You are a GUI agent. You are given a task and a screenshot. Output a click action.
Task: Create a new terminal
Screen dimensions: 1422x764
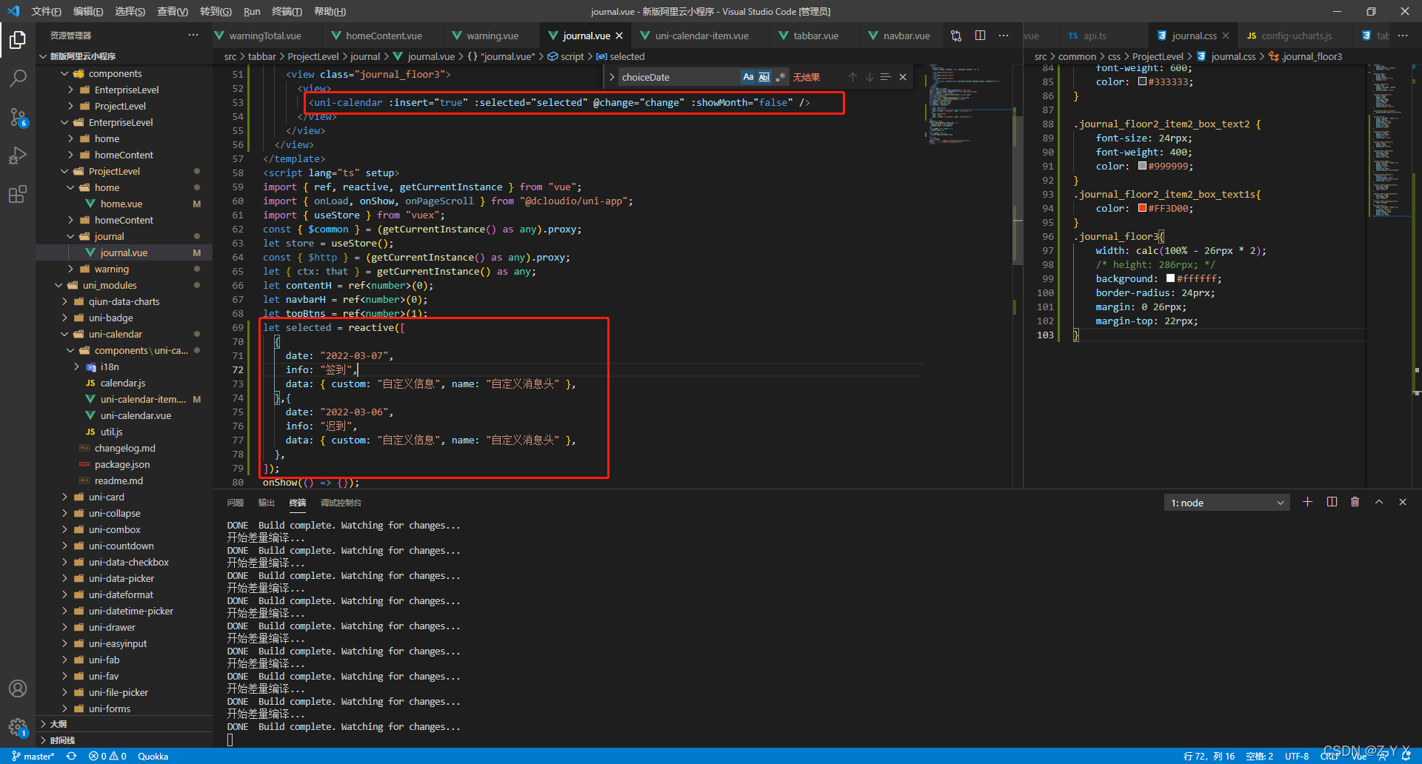(x=1307, y=502)
